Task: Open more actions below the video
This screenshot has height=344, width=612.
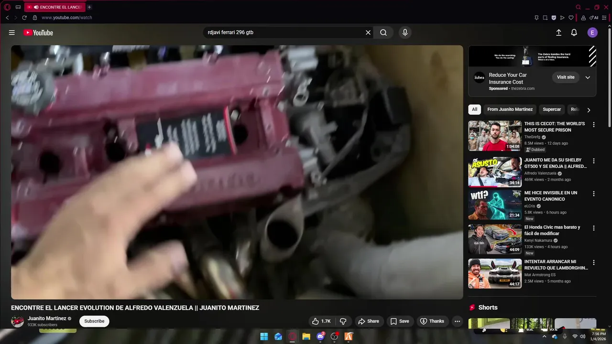Action: [x=458, y=321]
